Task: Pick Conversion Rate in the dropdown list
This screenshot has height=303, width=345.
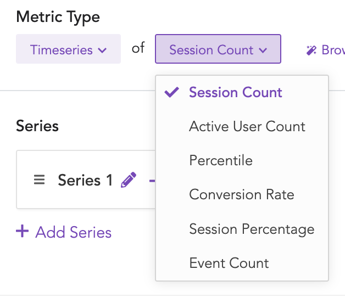Action: 241,194
